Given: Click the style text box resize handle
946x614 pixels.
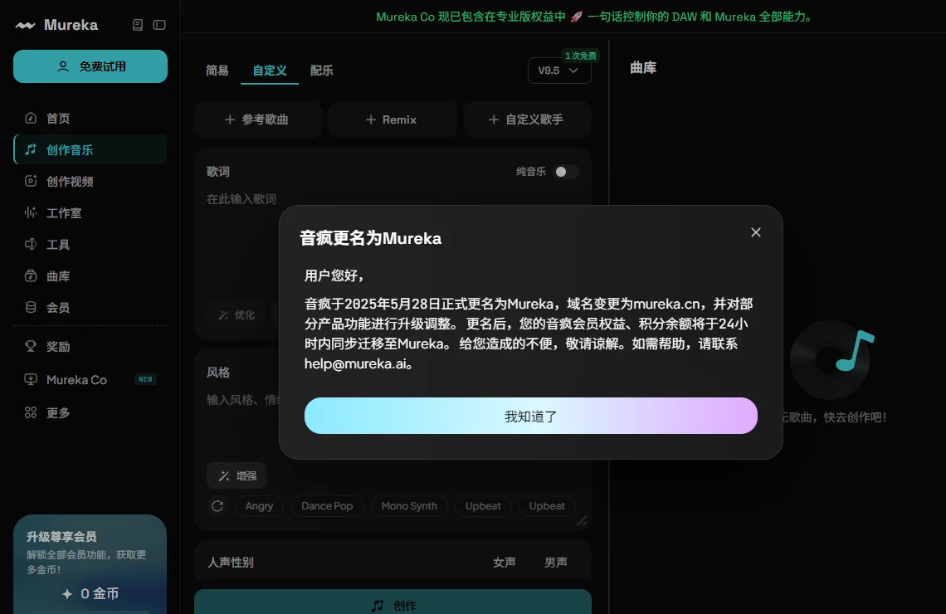Looking at the screenshot, I should coord(581,521).
